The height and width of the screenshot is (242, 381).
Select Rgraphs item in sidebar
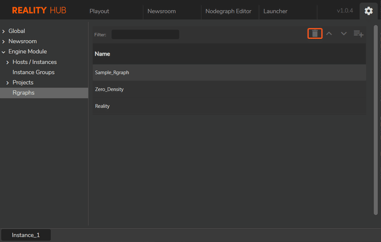[x=24, y=93]
